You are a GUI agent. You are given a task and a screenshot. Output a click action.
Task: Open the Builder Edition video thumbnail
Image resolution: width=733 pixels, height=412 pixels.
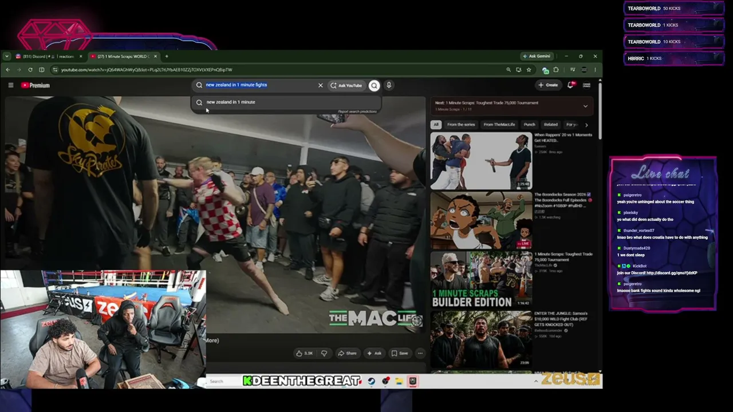481,280
